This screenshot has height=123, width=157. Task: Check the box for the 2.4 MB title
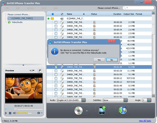[56, 26]
